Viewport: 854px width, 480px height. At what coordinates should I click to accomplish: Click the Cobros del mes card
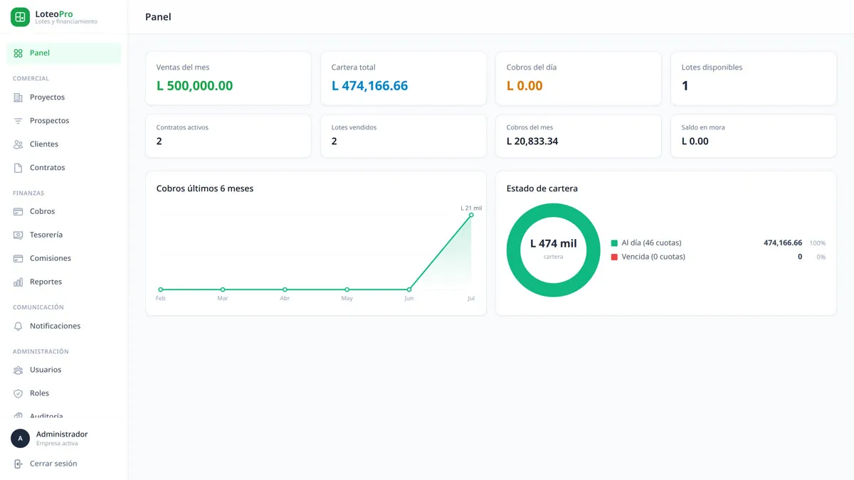pyautogui.click(x=579, y=136)
